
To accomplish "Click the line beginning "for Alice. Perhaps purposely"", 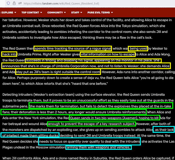I will tap(88, 78).
